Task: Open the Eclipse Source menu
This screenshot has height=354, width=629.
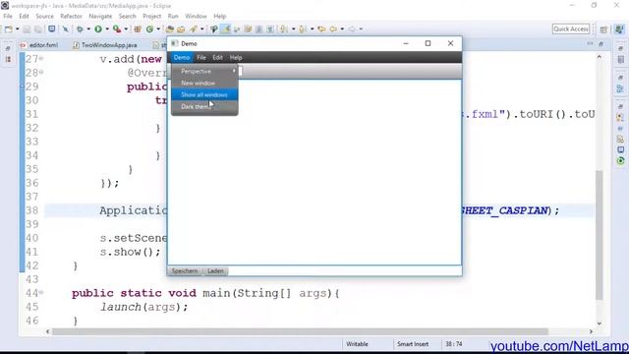Action: [x=44, y=16]
